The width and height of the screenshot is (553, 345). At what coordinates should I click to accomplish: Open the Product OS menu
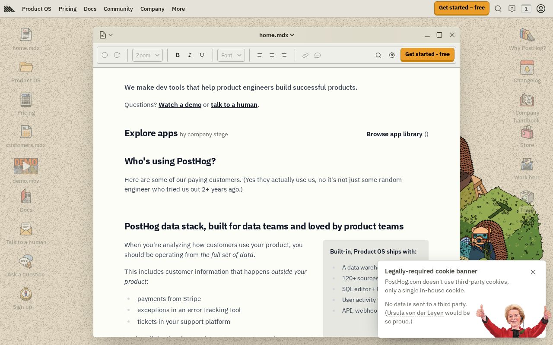[x=37, y=9]
